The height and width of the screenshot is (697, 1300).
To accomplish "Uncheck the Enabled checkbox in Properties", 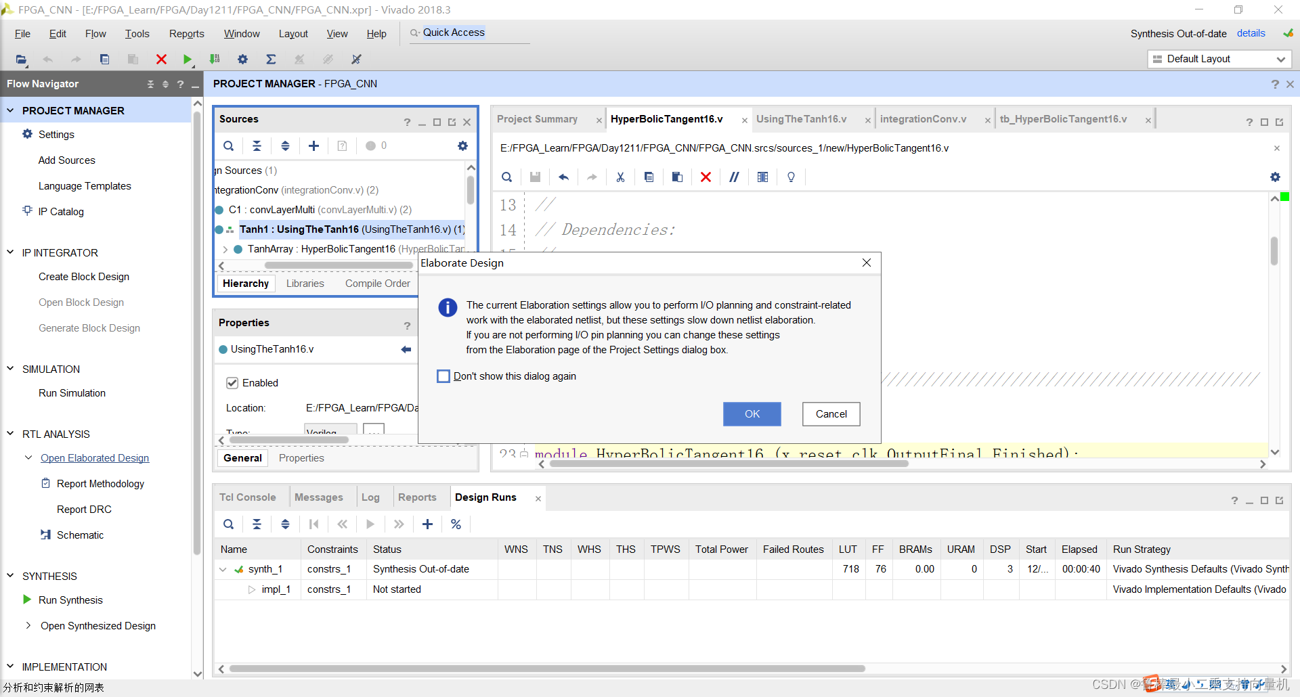I will click(232, 383).
